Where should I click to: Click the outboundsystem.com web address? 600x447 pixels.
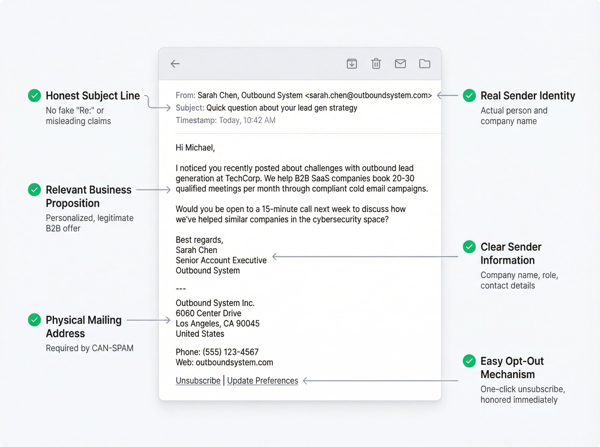coord(234,362)
